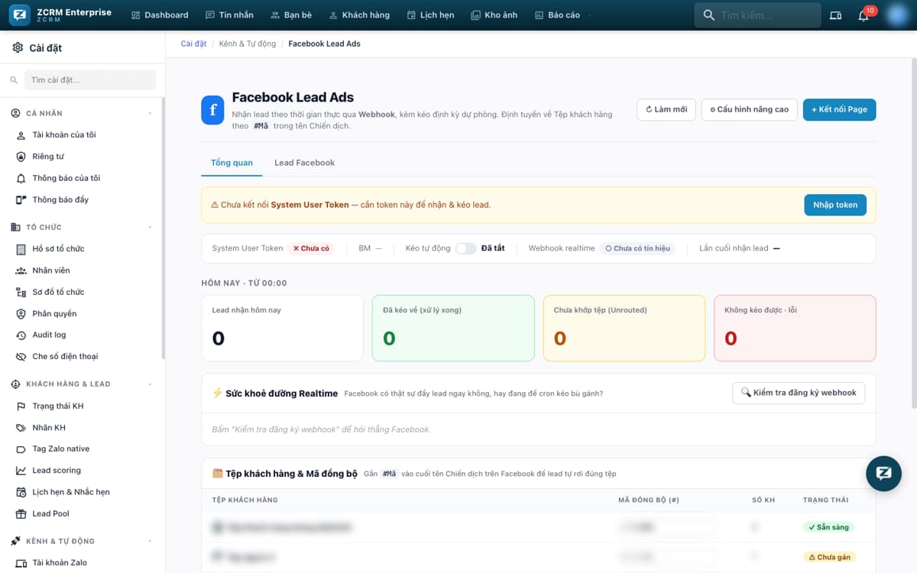Open the notification bell icon
The width and height of the screenshot is (917, 573).
[864, 15]
